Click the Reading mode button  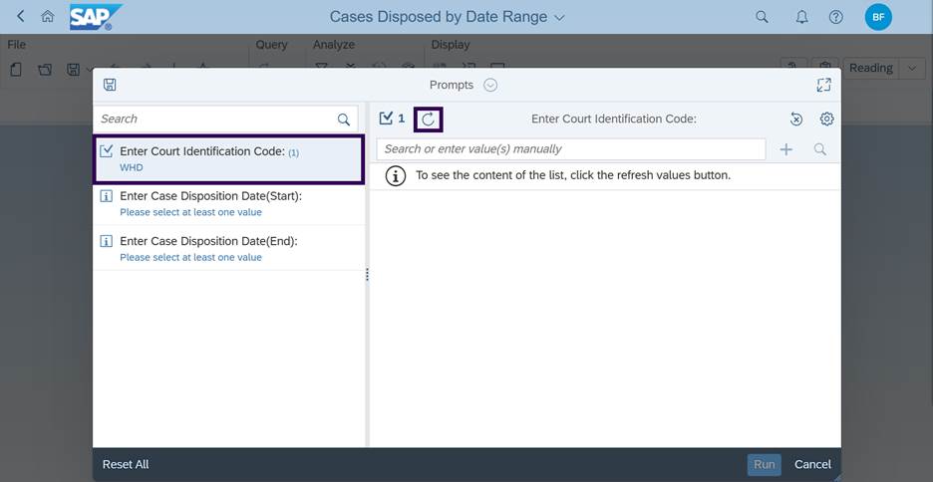tap(870, 69)
